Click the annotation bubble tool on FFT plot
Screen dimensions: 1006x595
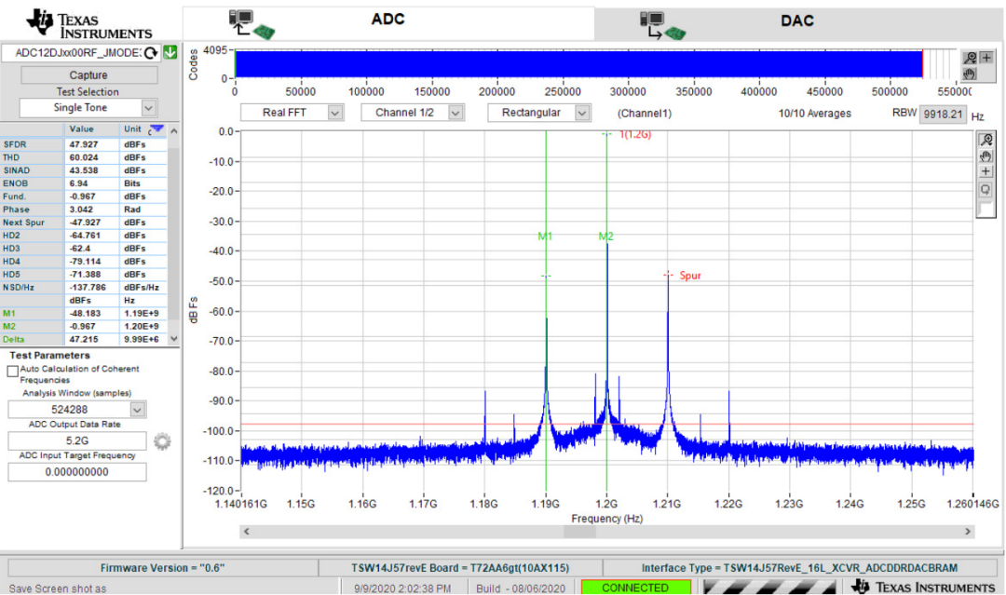click(x=986, y=189)
